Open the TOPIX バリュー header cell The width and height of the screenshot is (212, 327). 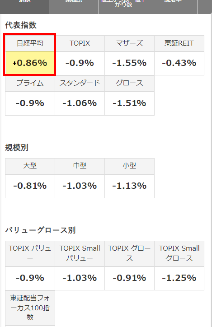(x=30, y=253)
